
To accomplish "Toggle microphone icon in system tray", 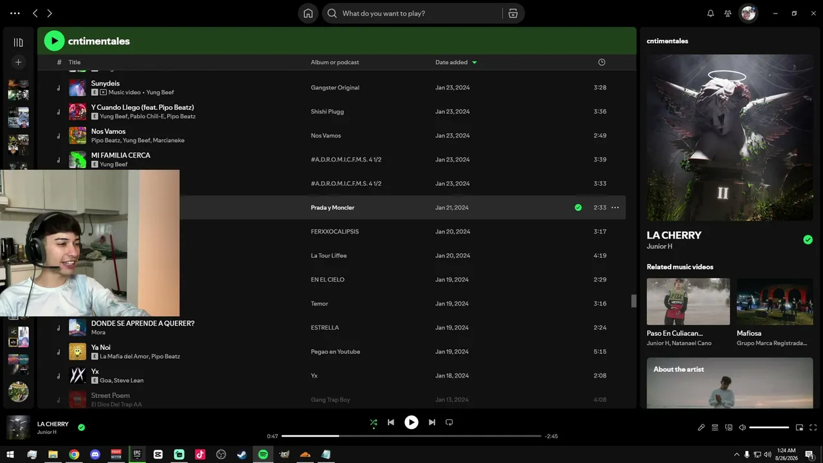I will point(746,455).
